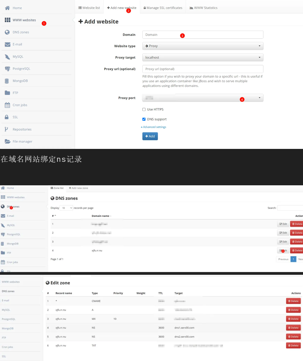Image resolution: width=303 pixels, height=361 pixels.
Task: Click the Home house icon in sidebar
Action: click(x=7, y=8)
